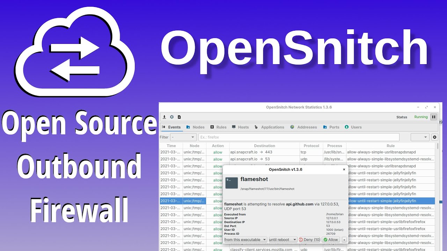Click the flameshot terminal app icon

click(x=232, y=183)
